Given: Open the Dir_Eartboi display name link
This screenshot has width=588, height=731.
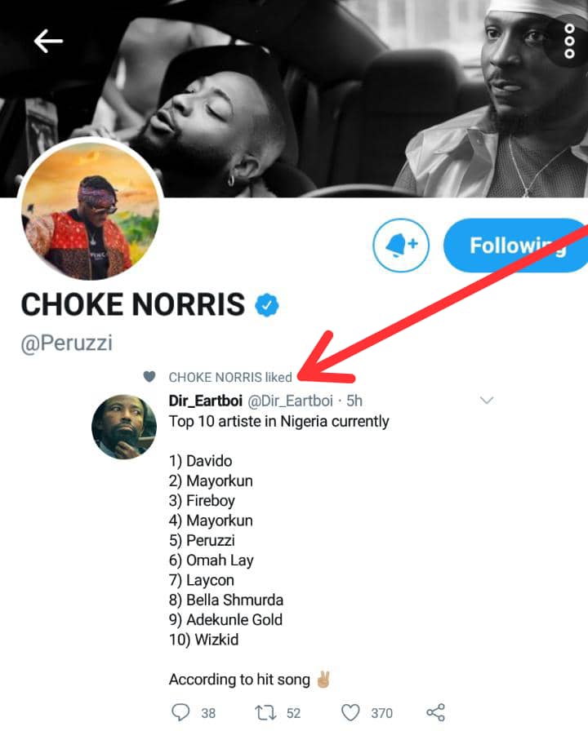Looking at the screenshot, I should [205, 401].
